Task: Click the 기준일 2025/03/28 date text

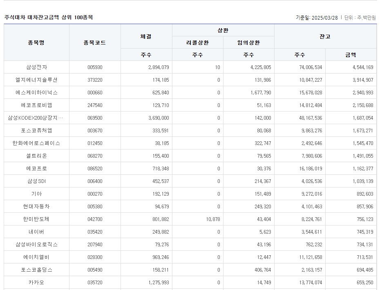Action: [317, 18]
